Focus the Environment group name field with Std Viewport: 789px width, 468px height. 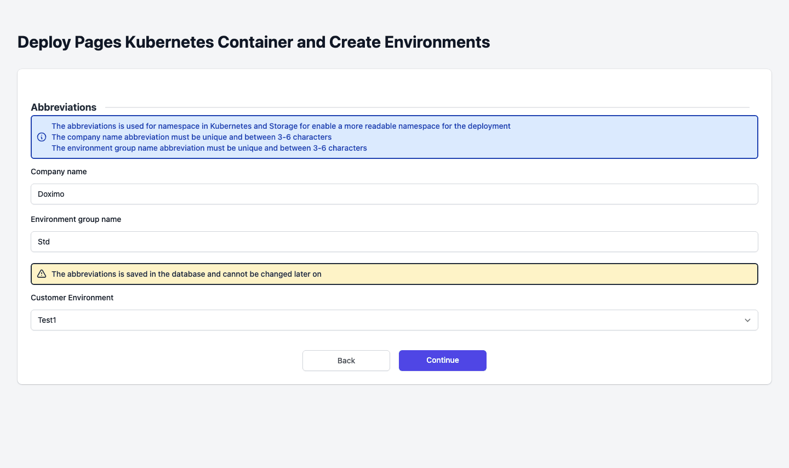[395, 242]
